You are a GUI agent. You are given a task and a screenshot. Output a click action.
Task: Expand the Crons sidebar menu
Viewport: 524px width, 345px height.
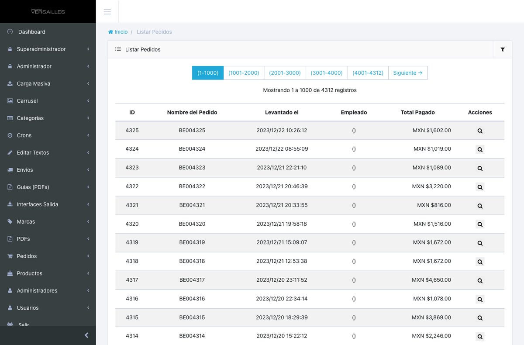click(x=48, y=135)
